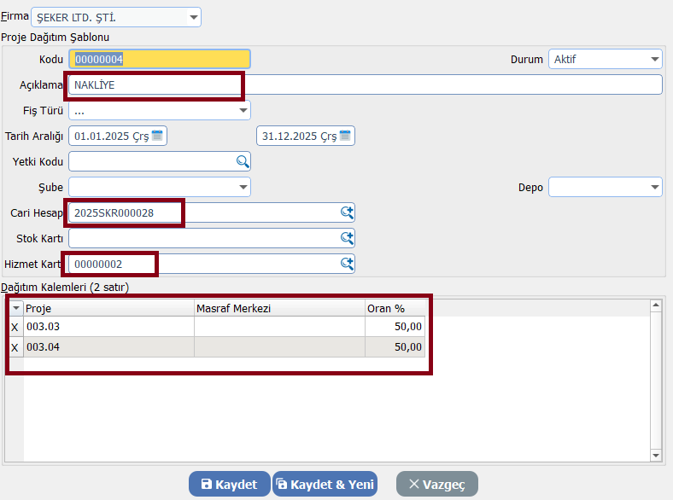Cancel with the Vazgeç button
This screenshot has width=673, height=500.
coord(436,484)
